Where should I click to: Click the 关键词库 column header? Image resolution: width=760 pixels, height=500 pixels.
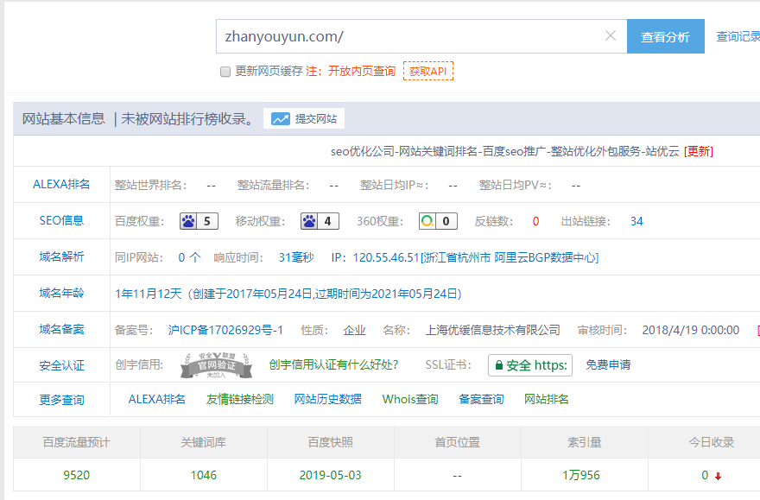click(204, 442)
